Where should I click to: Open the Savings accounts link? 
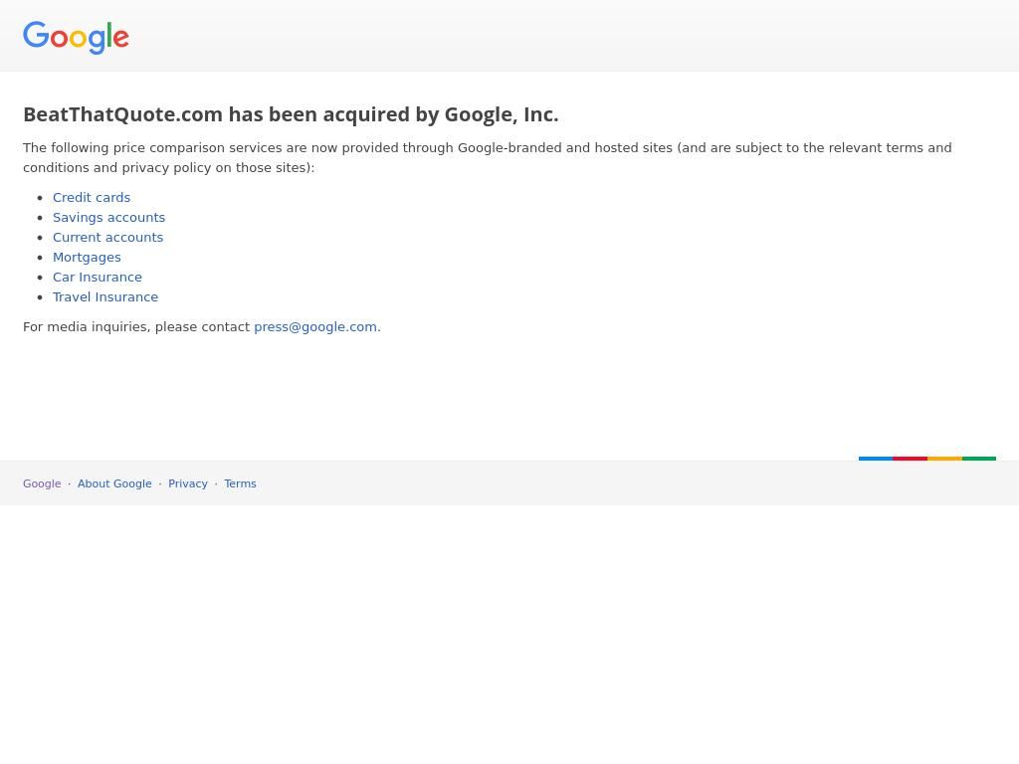click(109, 218)
